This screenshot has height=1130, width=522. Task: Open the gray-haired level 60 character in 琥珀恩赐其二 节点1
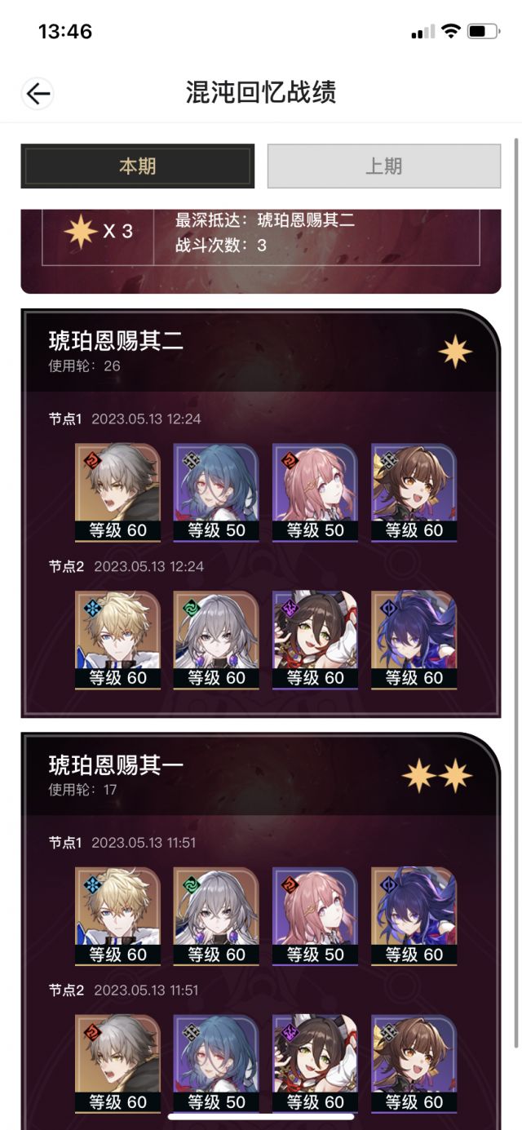click(x=118, y=493)
